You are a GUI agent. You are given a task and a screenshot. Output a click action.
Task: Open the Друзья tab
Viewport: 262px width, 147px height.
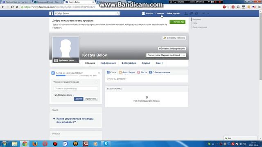(146, 63)
